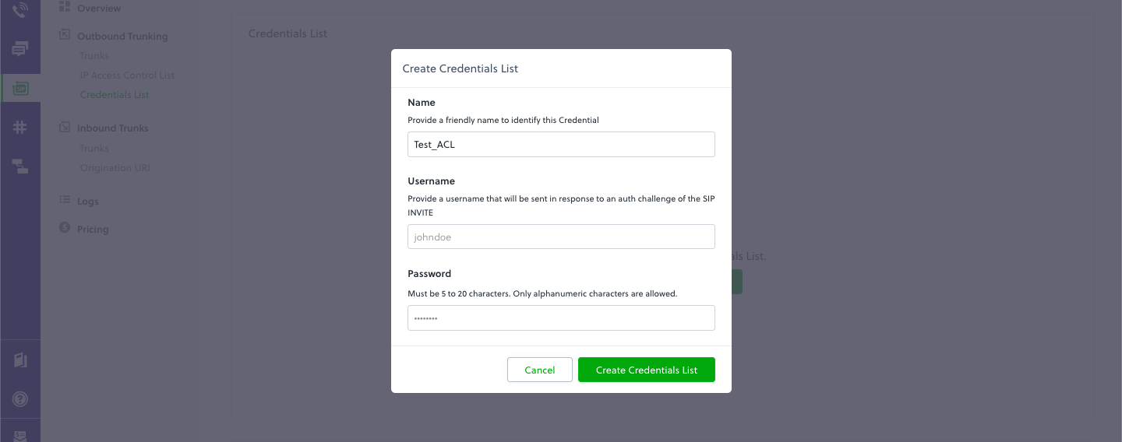Click the help question mark icon
The width and height of the screenshot is (1122, 442).
(20, 399)
